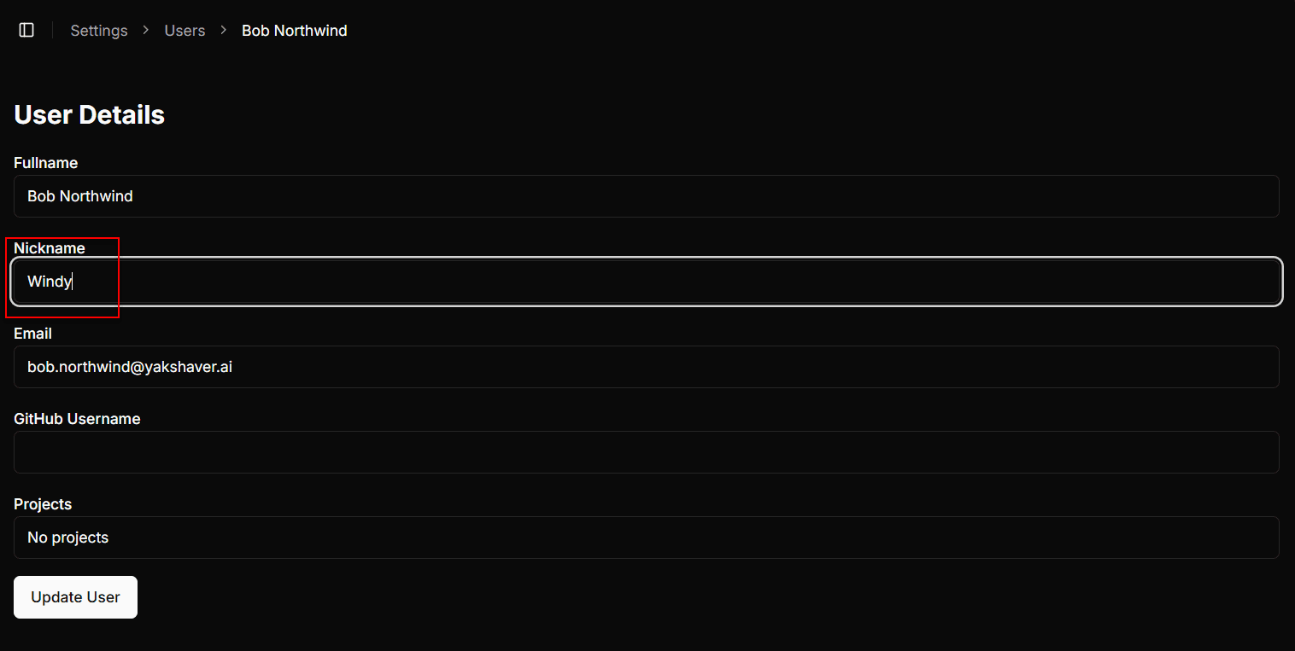The width and height of the screenshot is (1295, 651).
Task: Toggle the sidebar panel icon
Action: tap(26, 31)
